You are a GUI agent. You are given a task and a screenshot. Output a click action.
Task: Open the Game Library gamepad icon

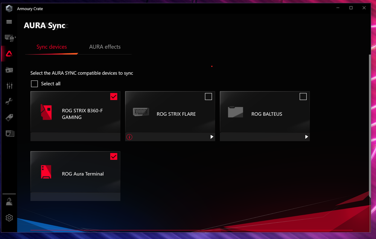(9, 70)
